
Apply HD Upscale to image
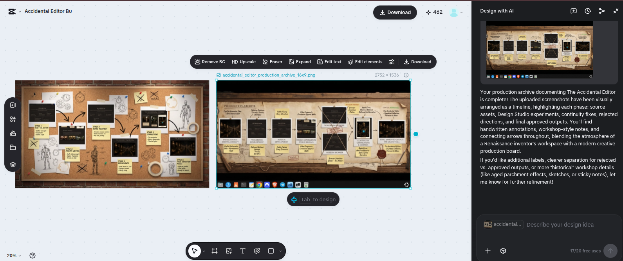coord(244,62)
